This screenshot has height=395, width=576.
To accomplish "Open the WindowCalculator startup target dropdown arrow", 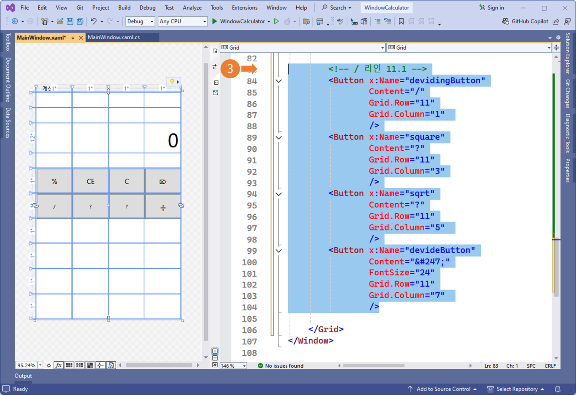I will click(269, 22).
